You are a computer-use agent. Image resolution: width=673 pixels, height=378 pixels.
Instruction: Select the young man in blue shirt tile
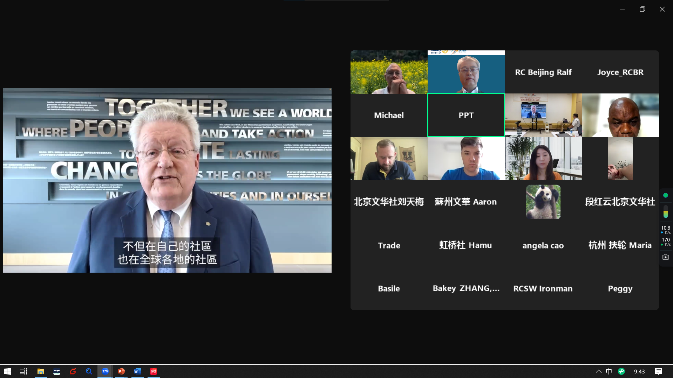pos(466,159)
